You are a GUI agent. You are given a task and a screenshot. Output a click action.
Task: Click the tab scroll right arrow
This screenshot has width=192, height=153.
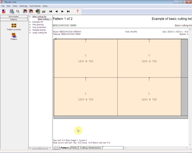pyautogui.click(x=57, y=148)
